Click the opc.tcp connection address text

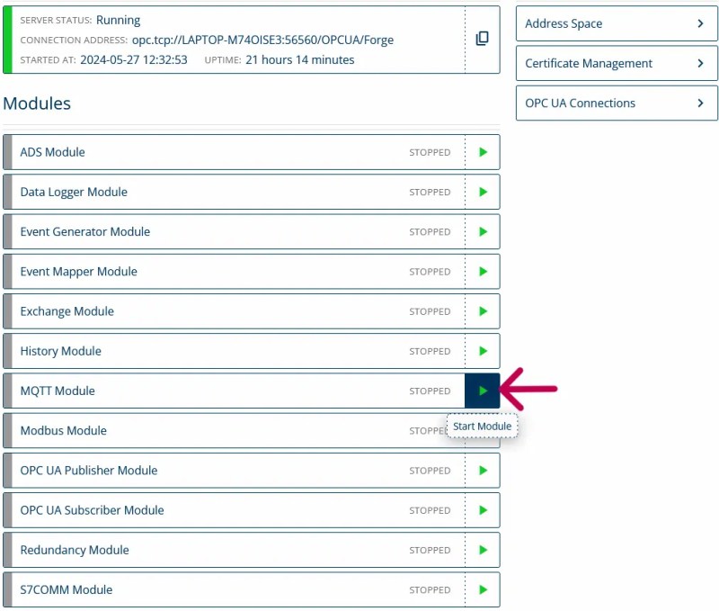[262, 40]
